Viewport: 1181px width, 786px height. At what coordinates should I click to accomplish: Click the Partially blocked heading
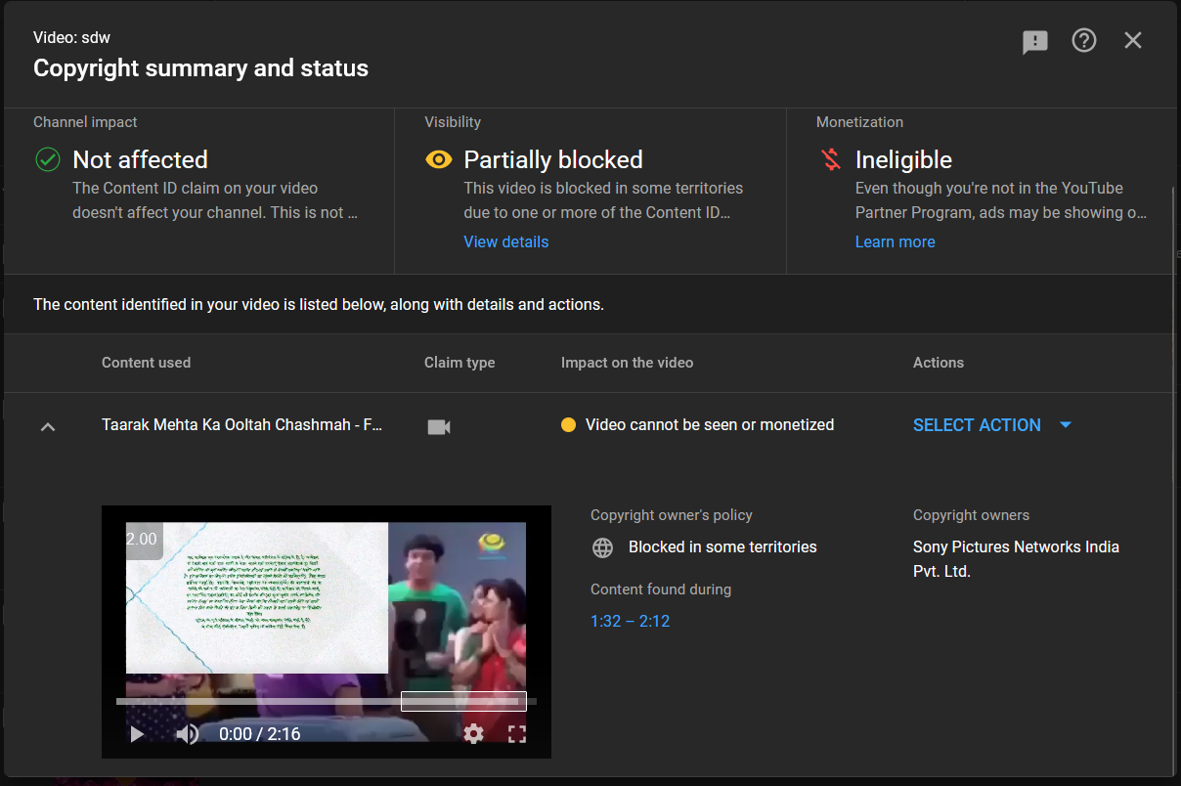(553, 159)
